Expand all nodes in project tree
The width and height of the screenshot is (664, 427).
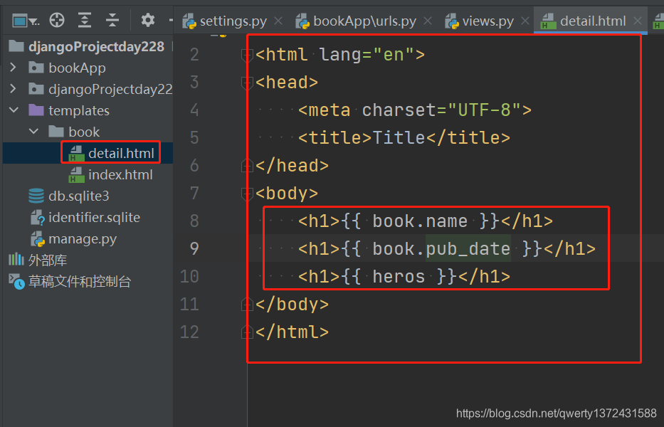85,20
